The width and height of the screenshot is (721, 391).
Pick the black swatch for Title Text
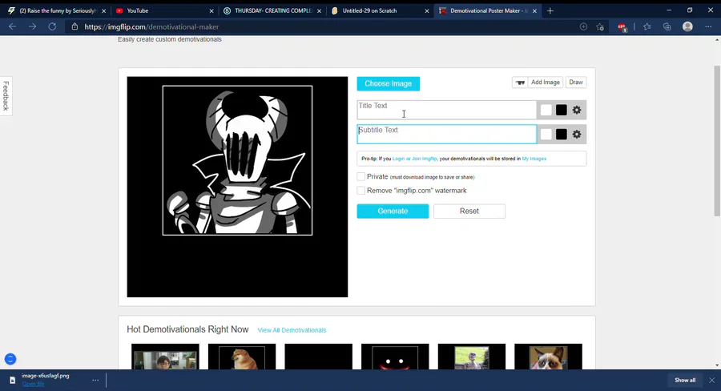(561, 110)
